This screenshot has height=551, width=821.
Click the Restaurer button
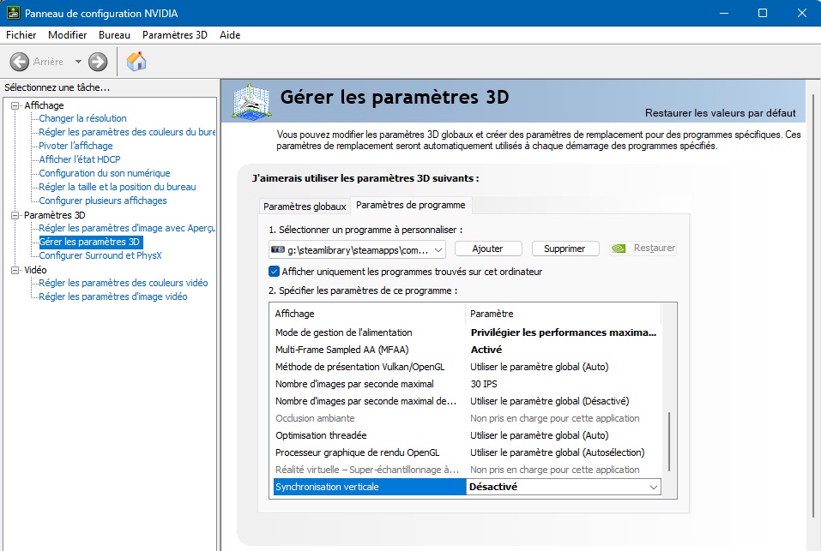tap(643, 249)
